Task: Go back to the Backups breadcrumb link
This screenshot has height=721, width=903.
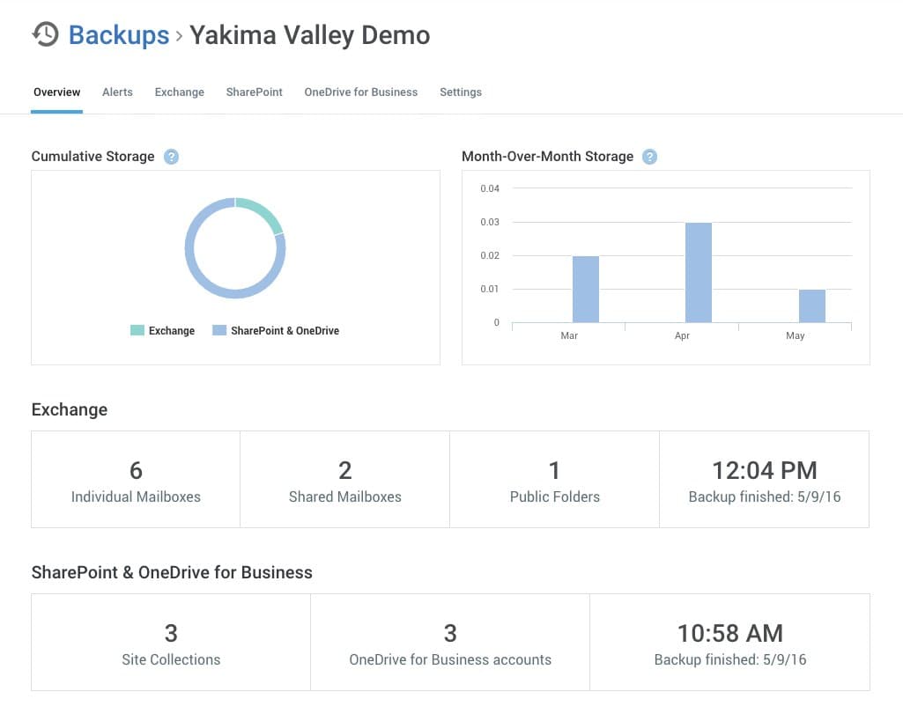Action: click(x=119, y=35)
